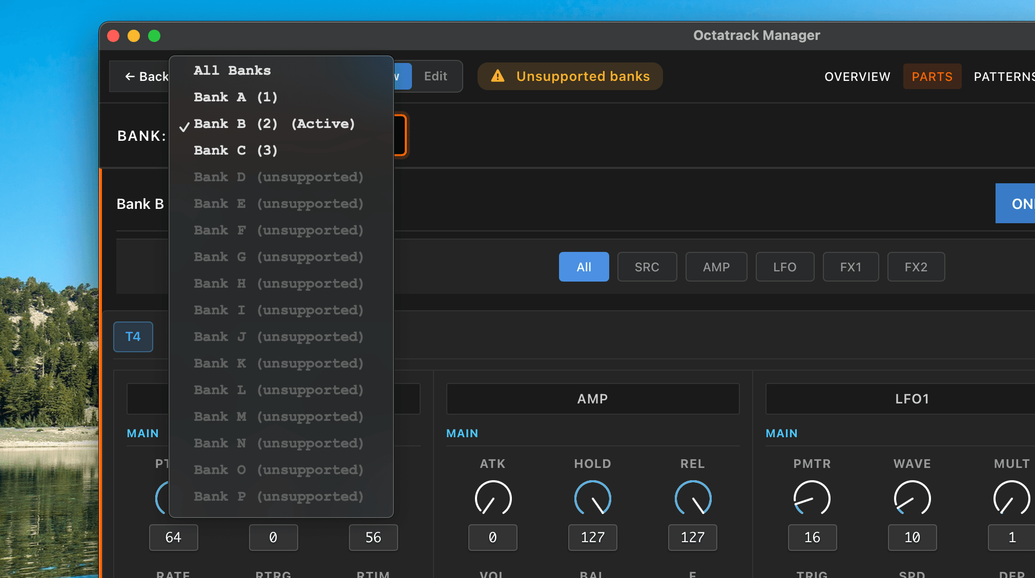The height and width of the screenshot is (578, 1035).
Task: Switch to the OVERVIEW tab
Action: pos(857,76)
